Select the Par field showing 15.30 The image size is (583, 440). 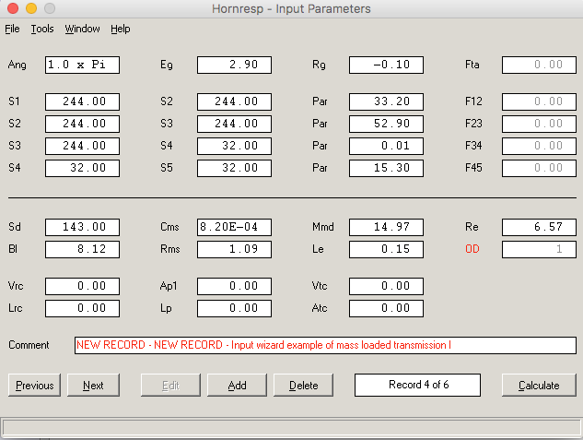386,168
